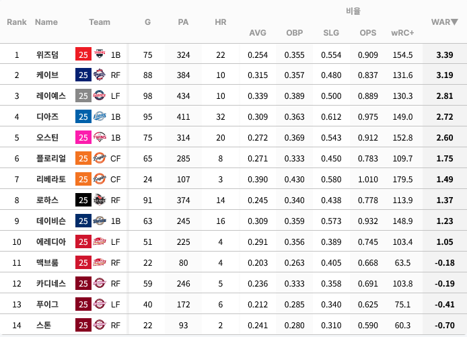Open player 스톤 profile link
This screenshot has height=337, width=467.
point(44,325)
